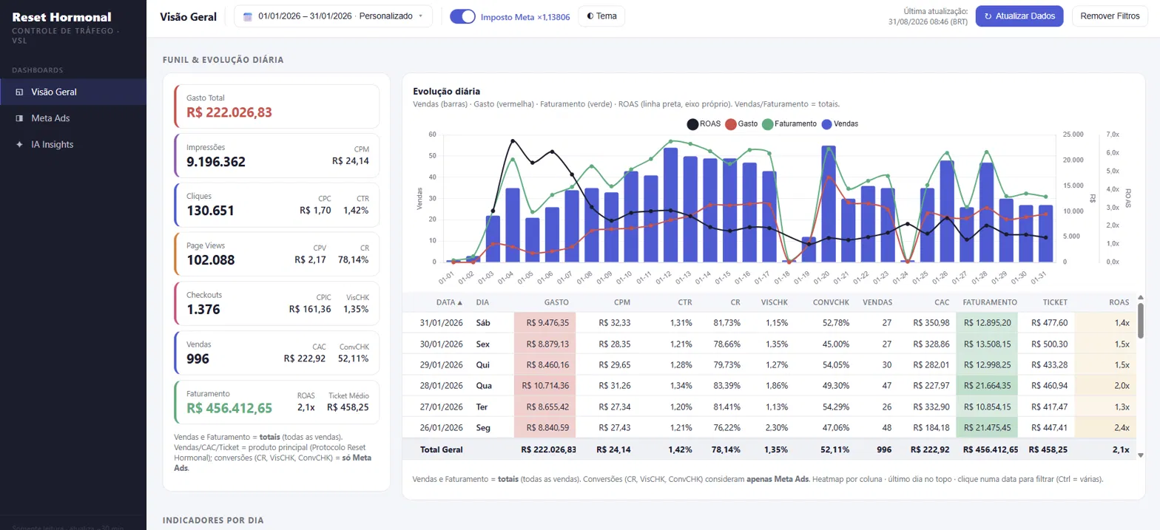
Task: Click the TICKET column header
Action: pos(1055,302)
